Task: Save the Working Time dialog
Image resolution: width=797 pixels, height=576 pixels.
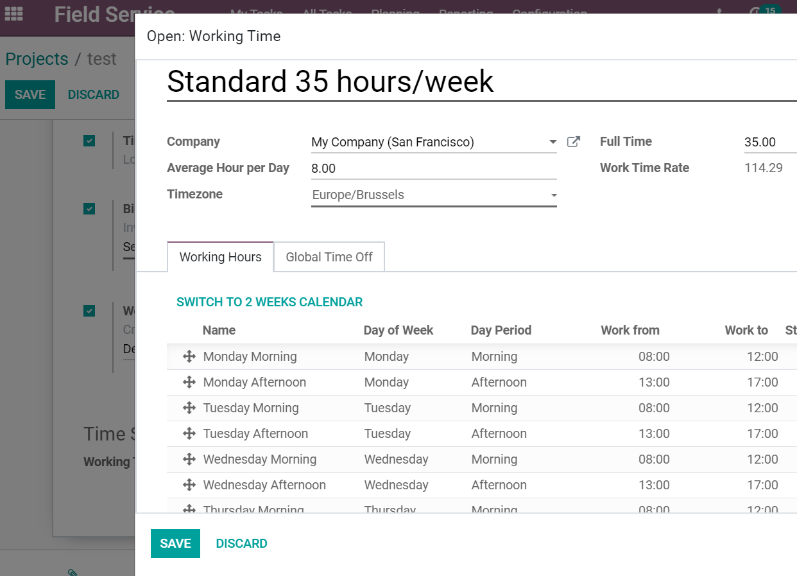Action: 175,543
